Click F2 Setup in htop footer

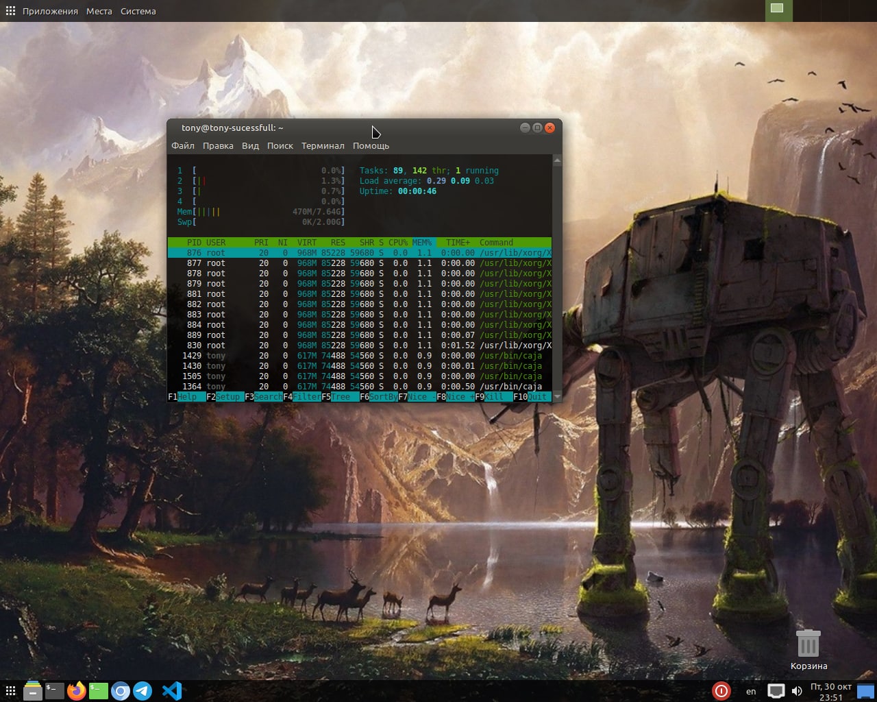coord(225,397)
